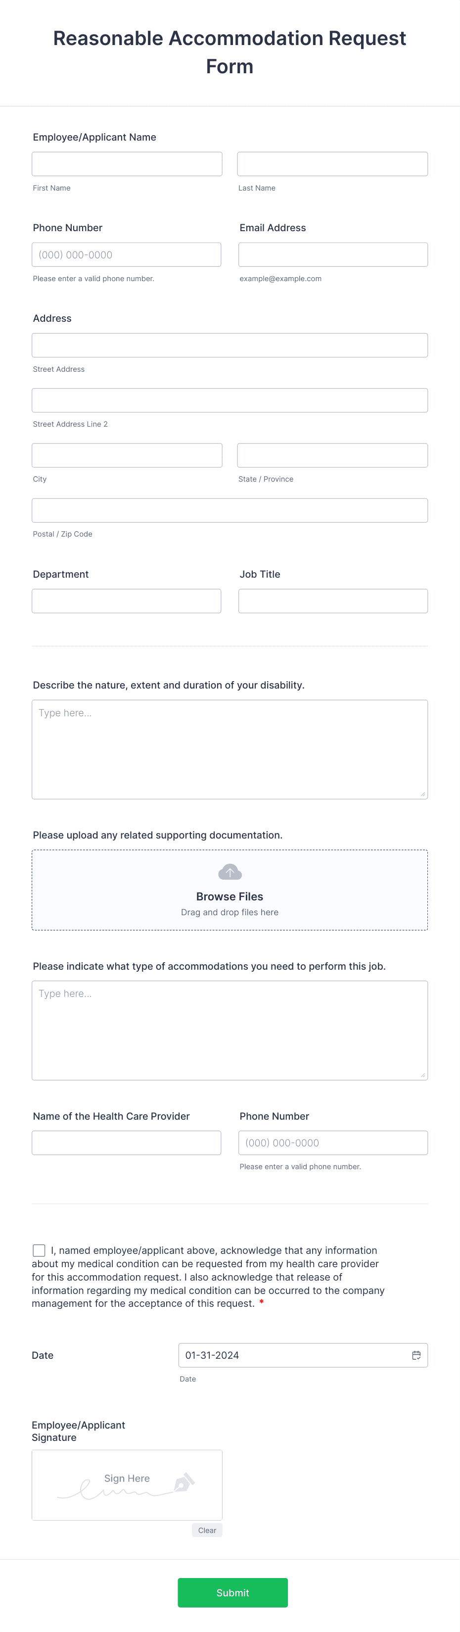Click Browse Files to upload documentation
The height and width of the screenshot is (1632, 460).
coord(230,896)
